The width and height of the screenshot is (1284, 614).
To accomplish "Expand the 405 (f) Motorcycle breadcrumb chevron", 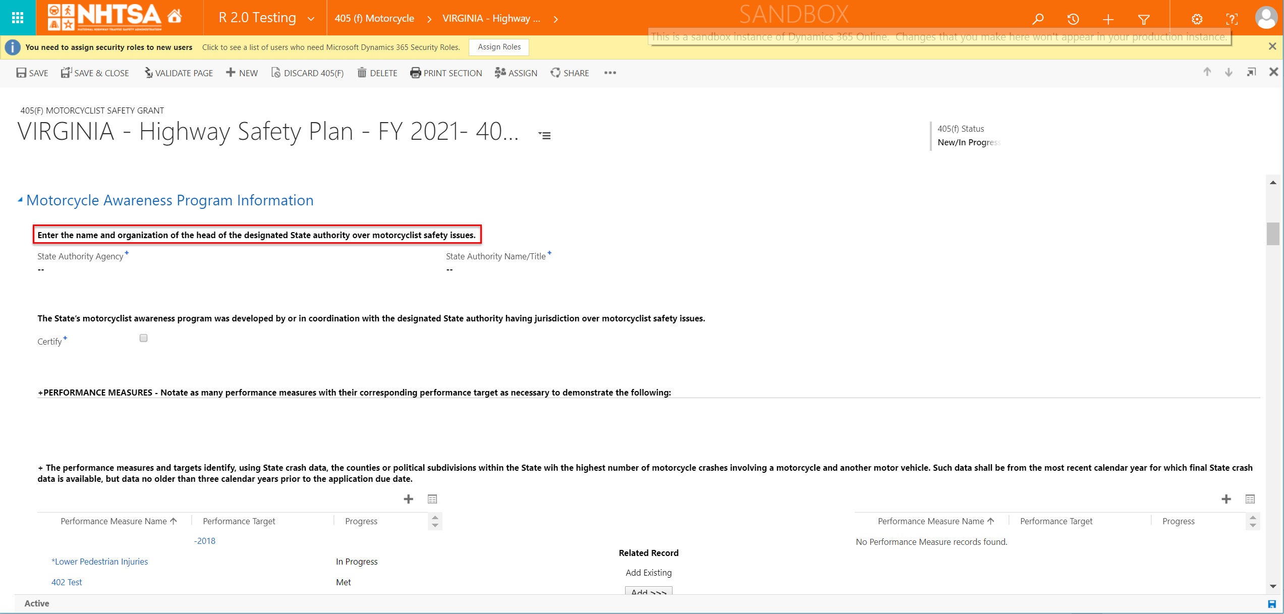I will point(429,19).
